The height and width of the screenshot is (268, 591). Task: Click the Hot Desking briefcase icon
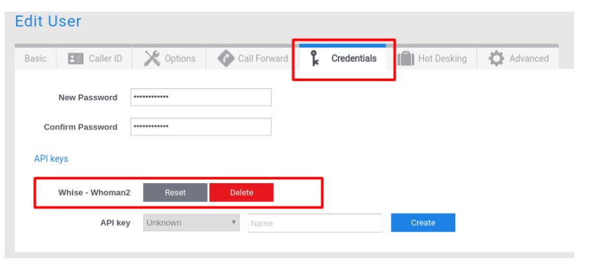pos(405,59)
